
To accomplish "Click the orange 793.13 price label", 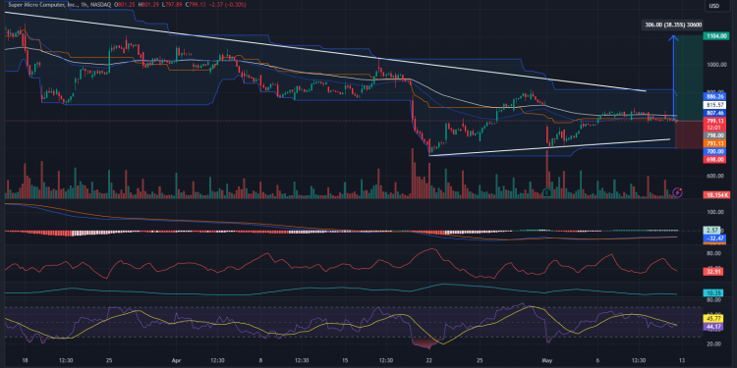I will (x=714, y=143).
